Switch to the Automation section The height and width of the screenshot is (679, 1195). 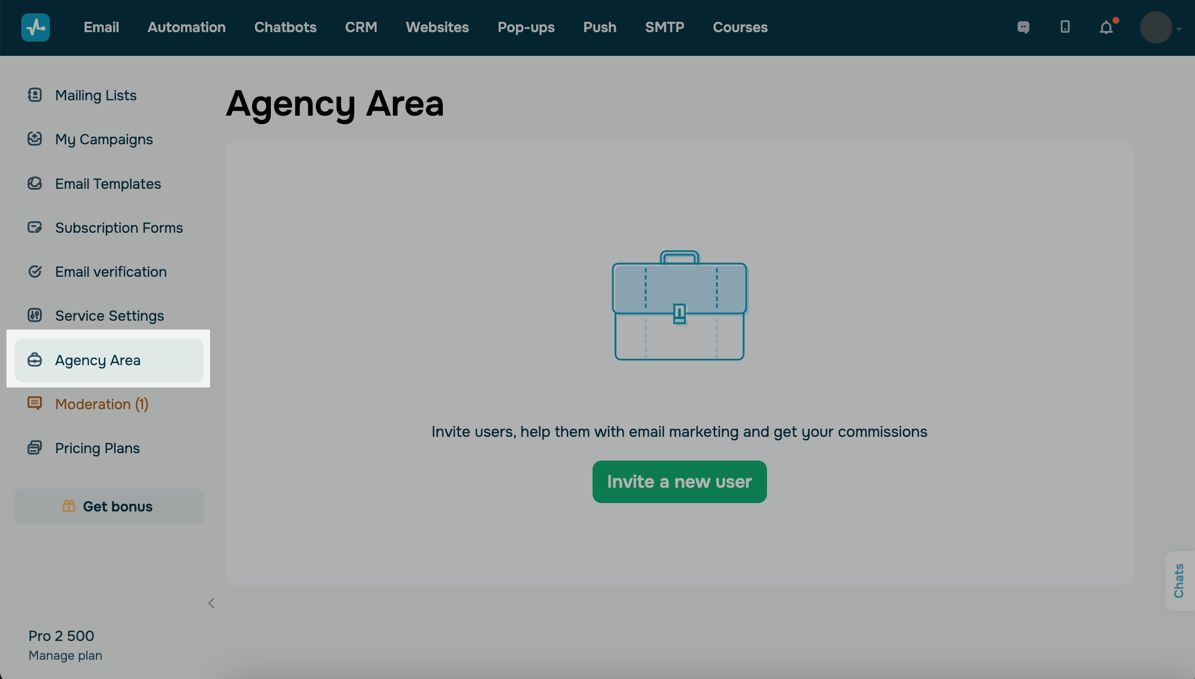(x=186, y=27)
